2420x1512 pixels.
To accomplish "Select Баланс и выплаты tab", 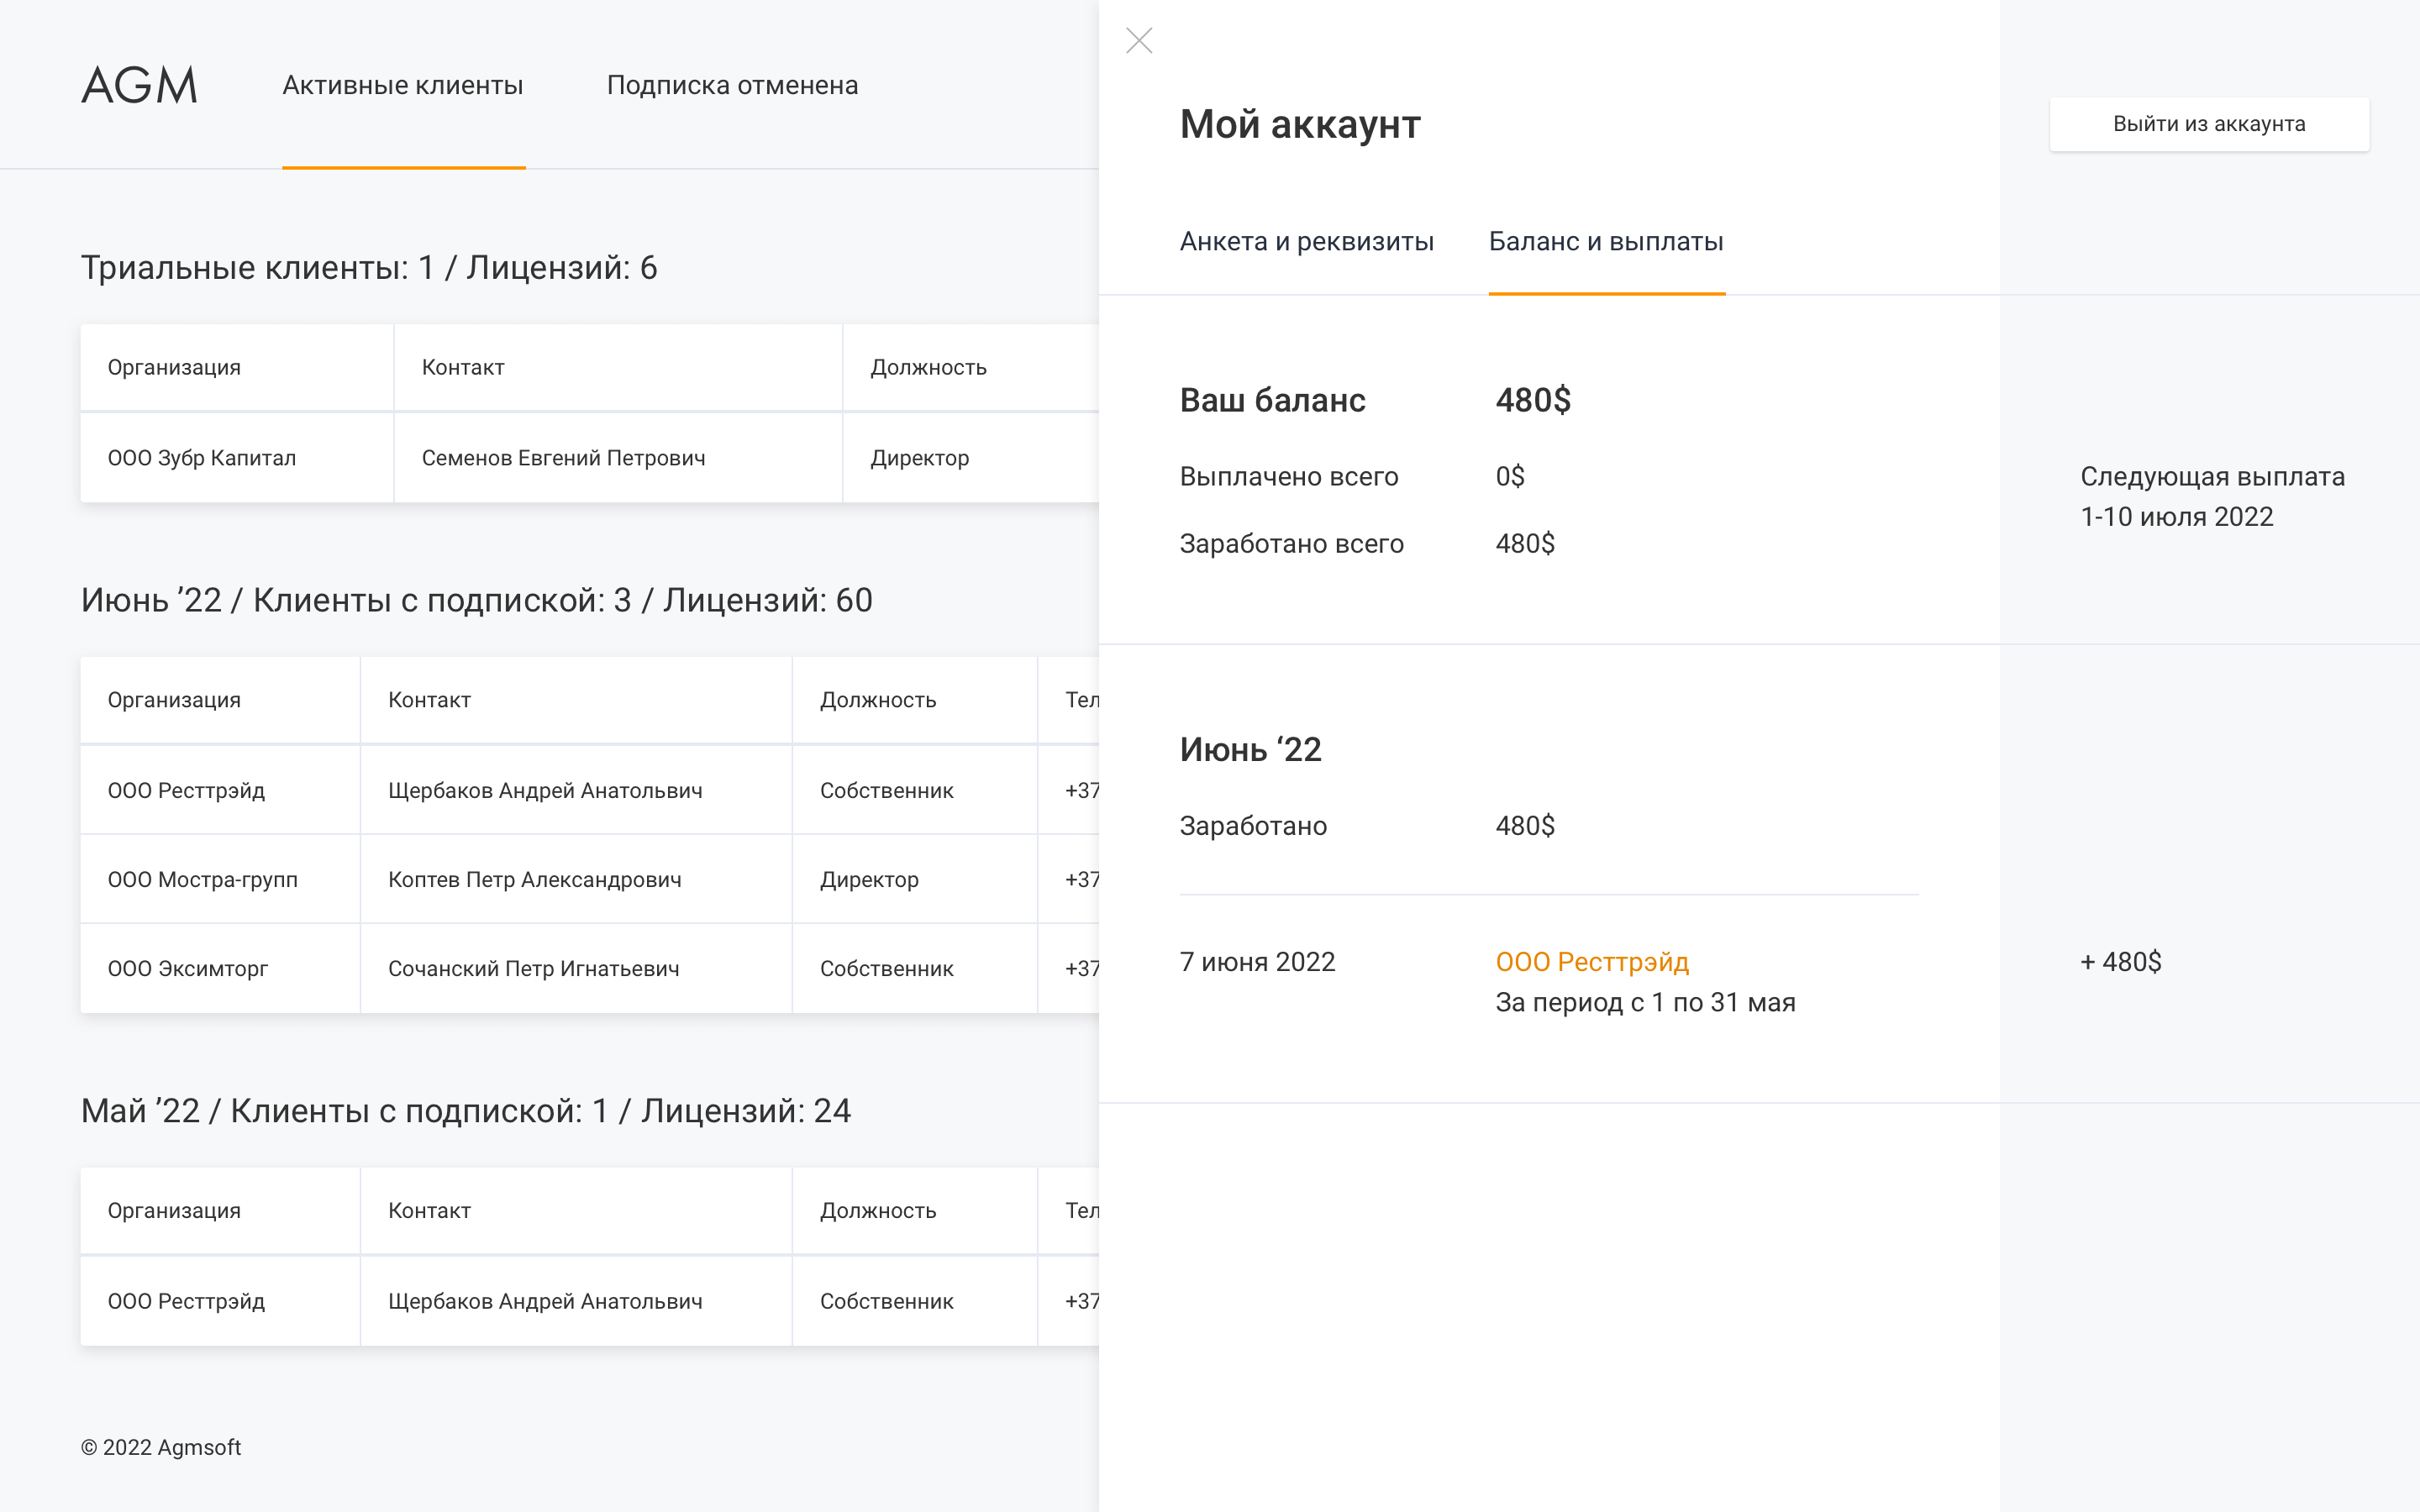I will click(1606, 242).
